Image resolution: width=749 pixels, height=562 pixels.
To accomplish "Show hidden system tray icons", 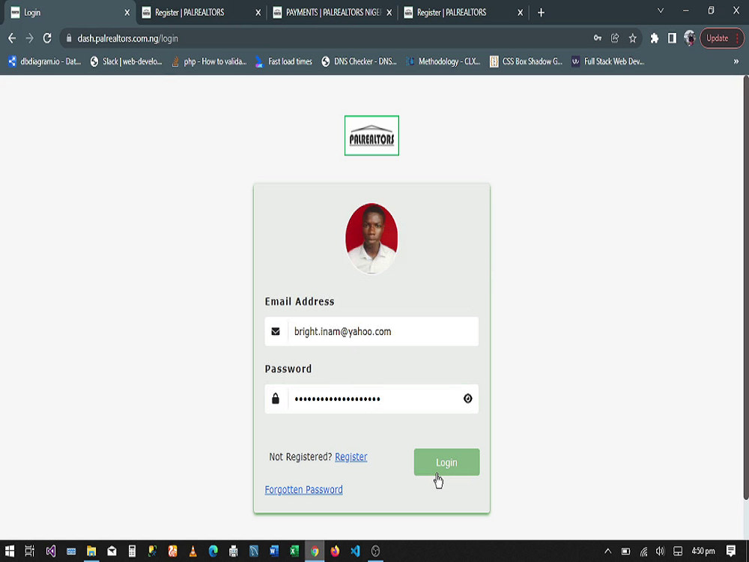I will pyautogui.click(x=607, y=551).
